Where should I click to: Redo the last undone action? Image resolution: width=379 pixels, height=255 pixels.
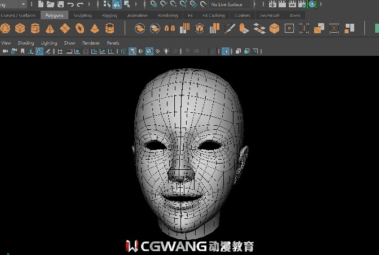pyautogui.click(x=80, y=5)
